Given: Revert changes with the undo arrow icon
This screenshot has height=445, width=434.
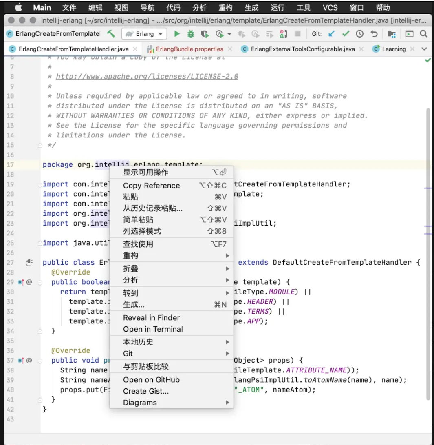Looking at the screenshot, I should click(x=374, y=34).
